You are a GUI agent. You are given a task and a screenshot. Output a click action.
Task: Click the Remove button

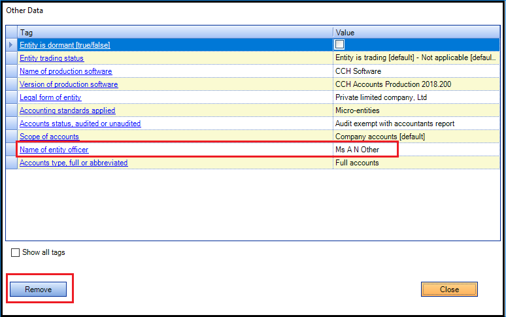[x=38, y=290]
